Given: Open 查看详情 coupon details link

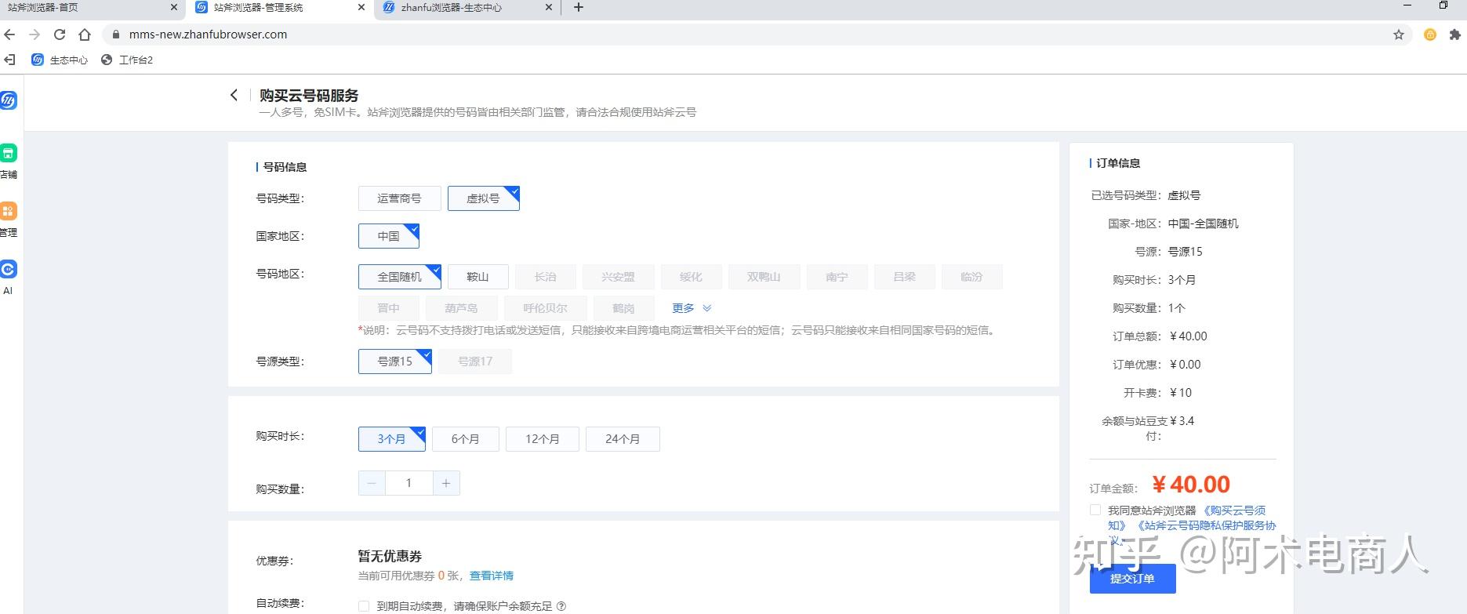Looking at the screenshot, I should 492,576.
